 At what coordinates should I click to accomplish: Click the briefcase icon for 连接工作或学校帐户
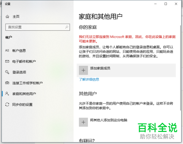[7, 83]
